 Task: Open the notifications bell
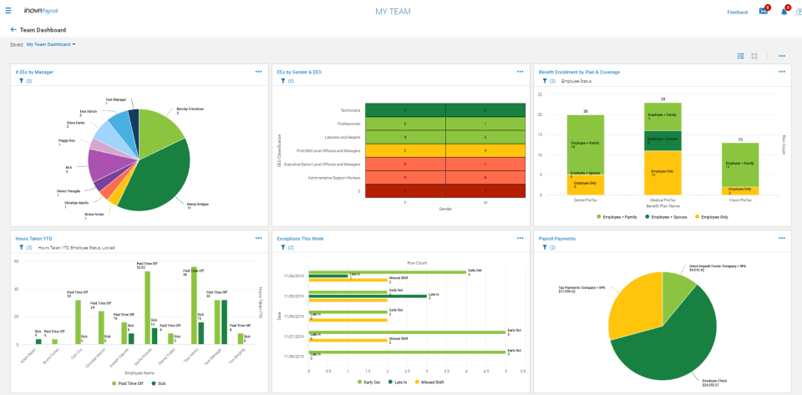(784, 12)
